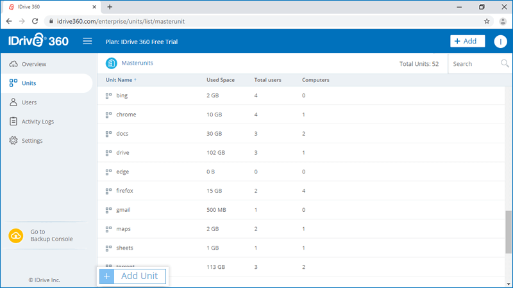Click the Total Units: 52 label

[x=419, y=64]
